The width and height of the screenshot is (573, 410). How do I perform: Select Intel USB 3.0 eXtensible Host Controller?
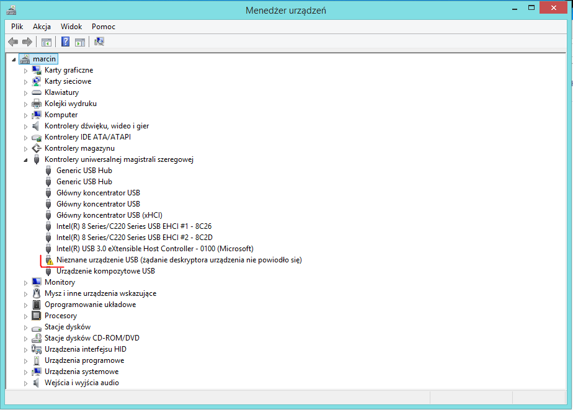[154, 249]
